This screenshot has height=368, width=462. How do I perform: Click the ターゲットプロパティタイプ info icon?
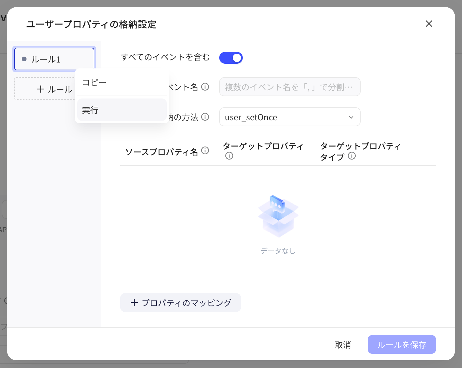click(x=352, y=156)
